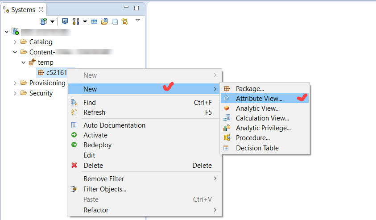Click the Collapse All toolbar icon
Viewport: 376px width, 220px height.
point(115,21)
